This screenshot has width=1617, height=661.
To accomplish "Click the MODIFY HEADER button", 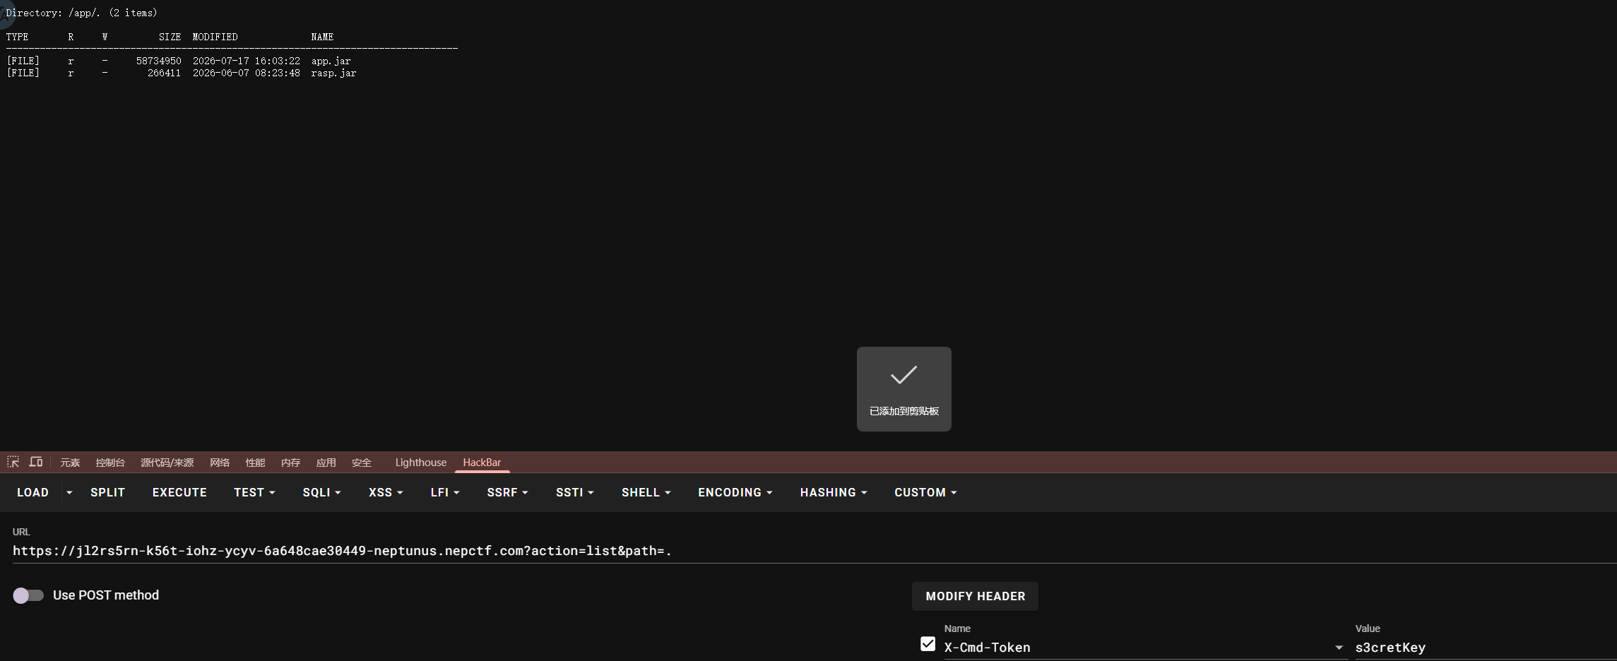I will [x=975, y=596].
